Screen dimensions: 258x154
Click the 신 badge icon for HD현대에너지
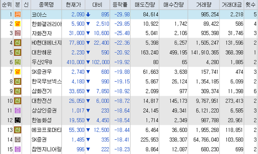18,43
